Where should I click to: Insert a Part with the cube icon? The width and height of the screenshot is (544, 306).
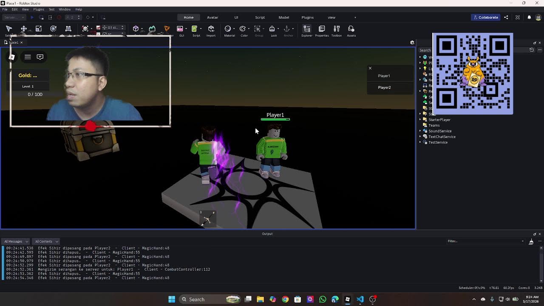click(136, 28)
